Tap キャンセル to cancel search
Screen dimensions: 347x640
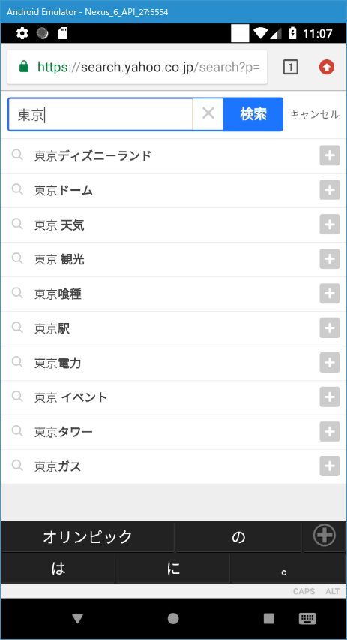point(314,115)
